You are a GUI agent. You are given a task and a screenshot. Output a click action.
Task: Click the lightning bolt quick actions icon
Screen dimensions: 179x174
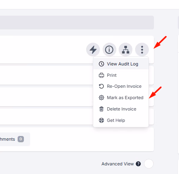coord(93,50)
